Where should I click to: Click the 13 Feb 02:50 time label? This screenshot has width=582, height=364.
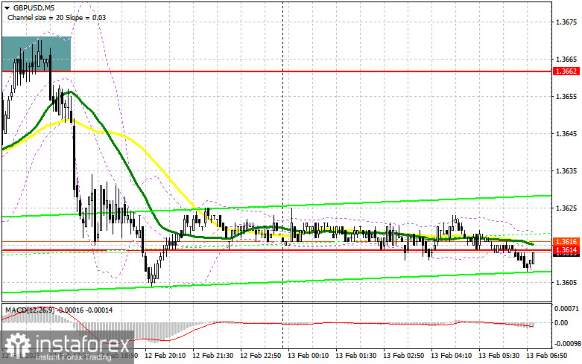coord(403,356)
